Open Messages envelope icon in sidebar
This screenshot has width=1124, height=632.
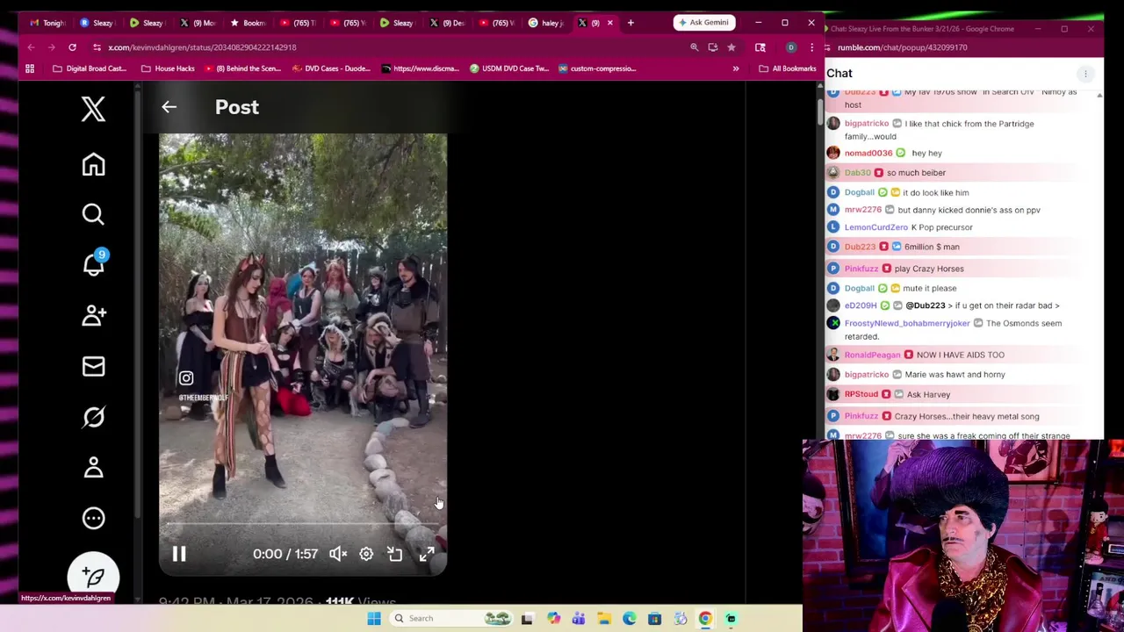pyautogui.click(x=93, y=366)
